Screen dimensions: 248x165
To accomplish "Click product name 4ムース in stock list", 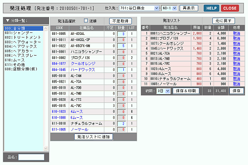I will pos(77,112).
